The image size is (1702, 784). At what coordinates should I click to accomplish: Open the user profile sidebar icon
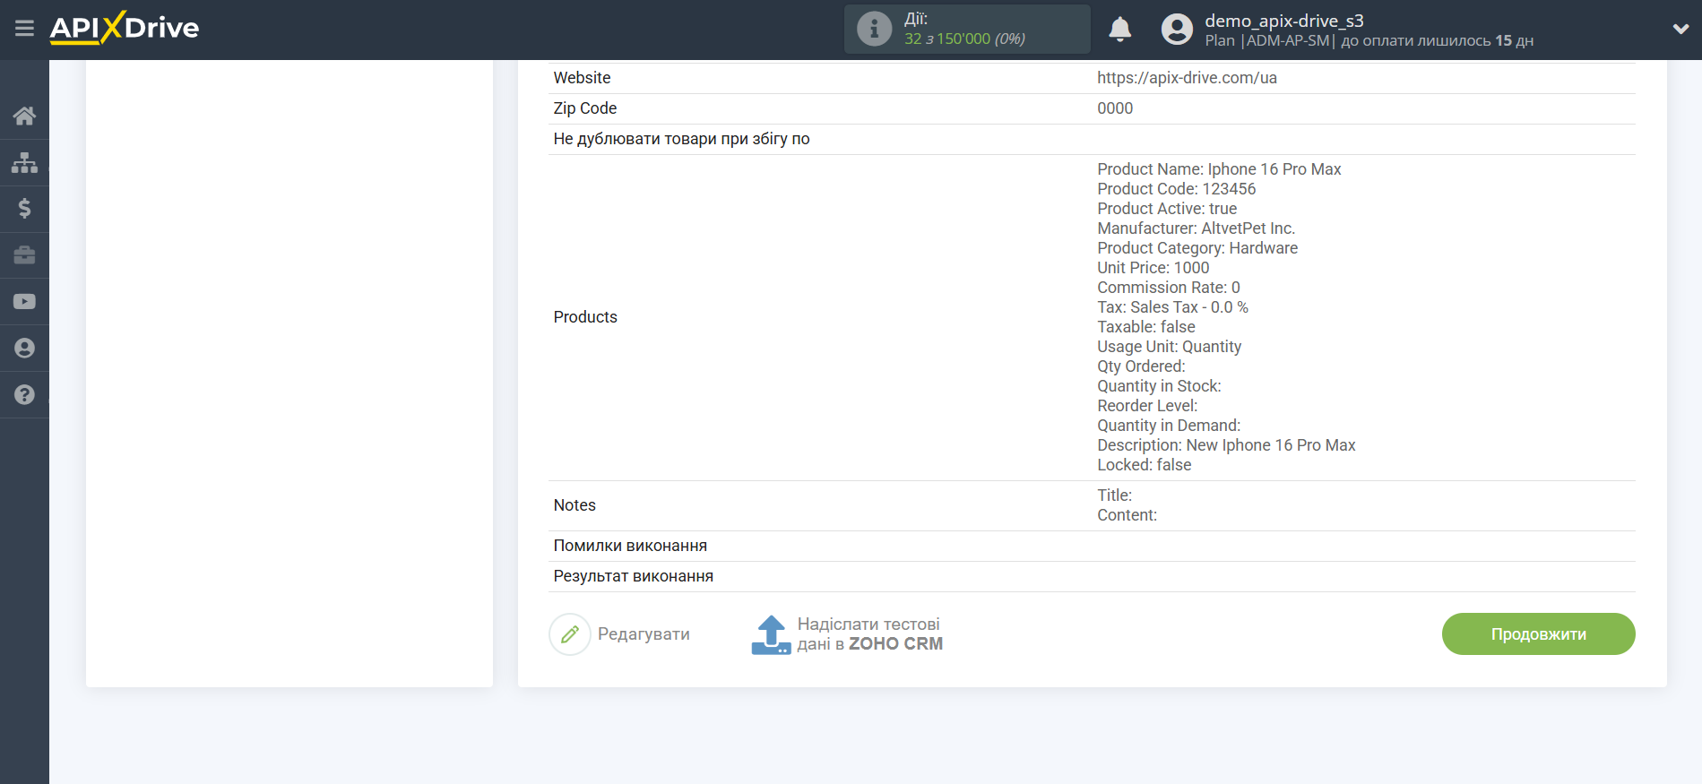(24, 349)
